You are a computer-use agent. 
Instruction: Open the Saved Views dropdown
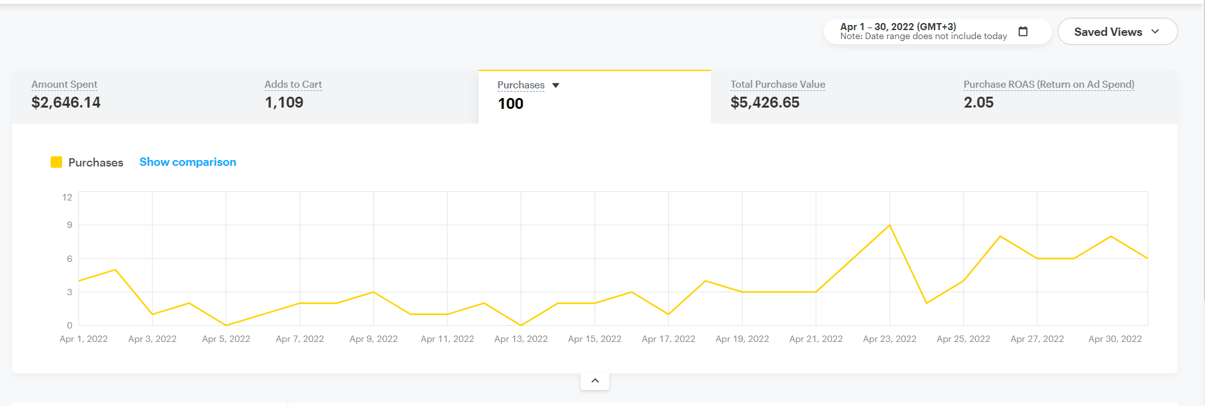pyautogui.click(x=1117, y=32)
